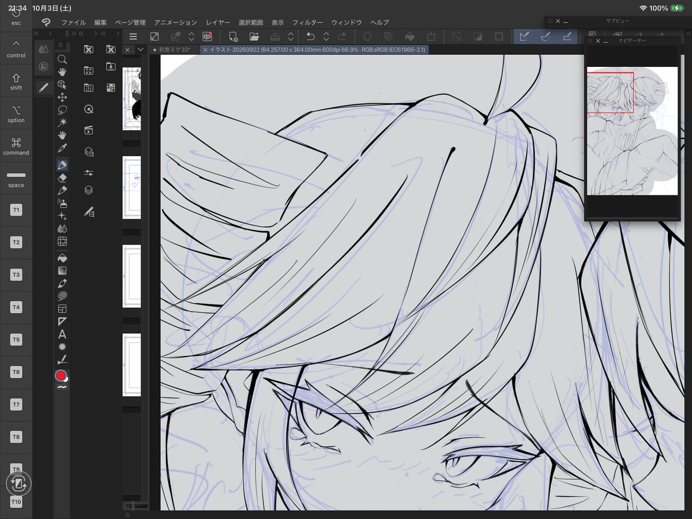Select the Fill bucket tool

point(62,258)
